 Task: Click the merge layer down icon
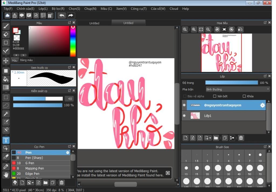coord(232,138)
